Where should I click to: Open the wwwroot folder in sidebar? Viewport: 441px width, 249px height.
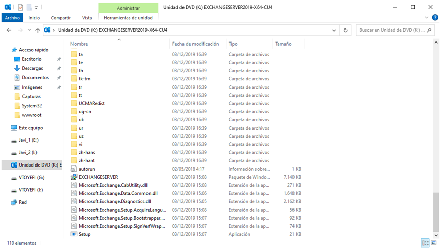[31, 115]
